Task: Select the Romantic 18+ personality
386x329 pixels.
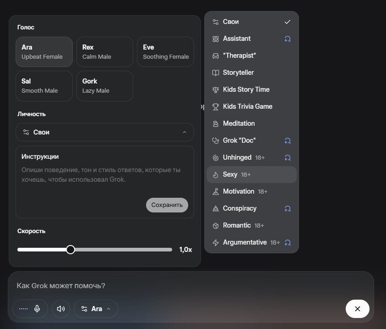Action: 251,225
